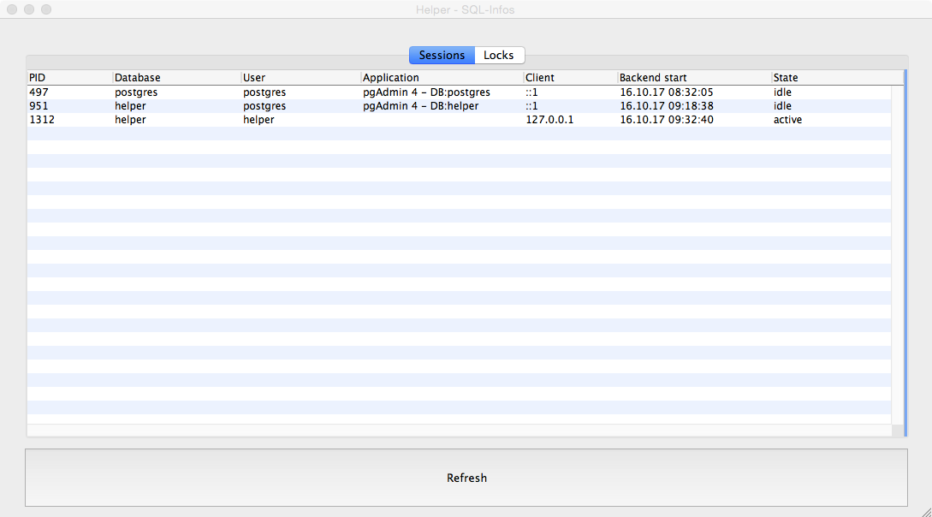
Task: Sort by Backend start column header
Action: pyautogui.click(x=693, y=78)
